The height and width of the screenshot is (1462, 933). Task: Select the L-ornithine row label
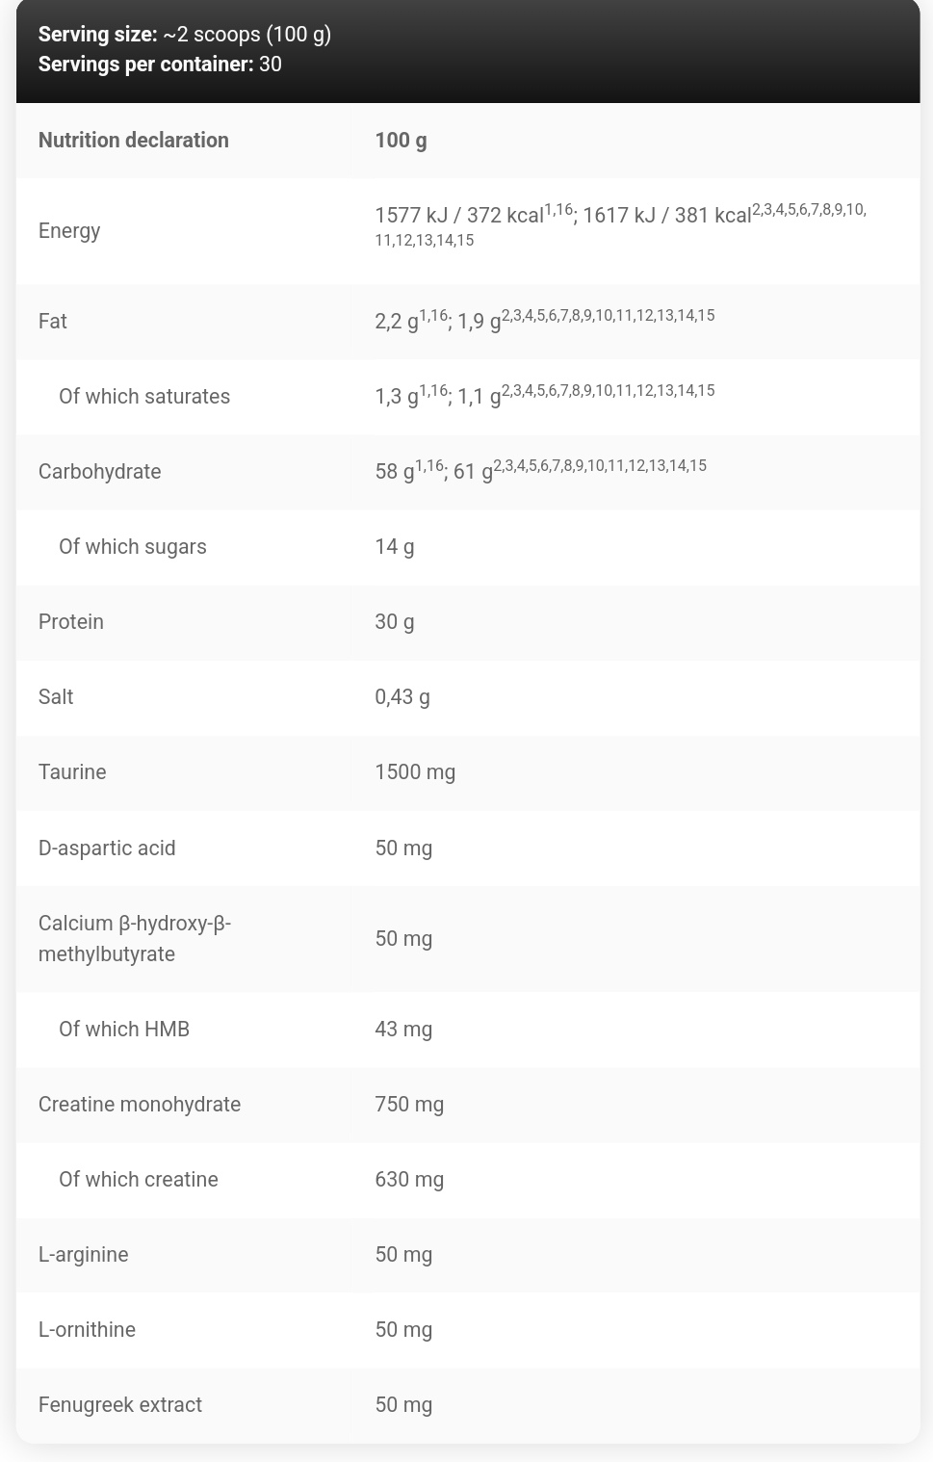(x=87, y=1330)
